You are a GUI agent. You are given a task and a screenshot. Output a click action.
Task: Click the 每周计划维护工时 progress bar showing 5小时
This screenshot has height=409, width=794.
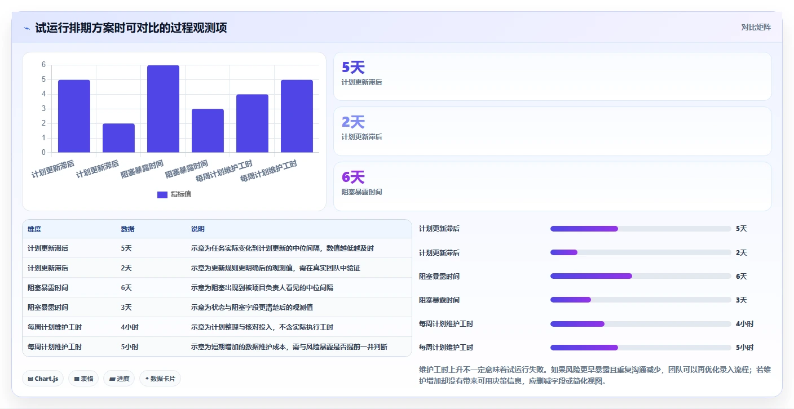click(641, 348)
